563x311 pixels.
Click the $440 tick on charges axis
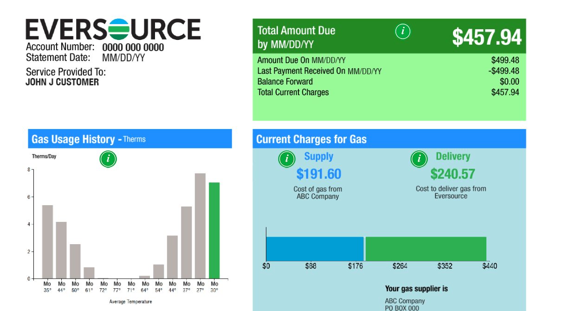(490, 266)
